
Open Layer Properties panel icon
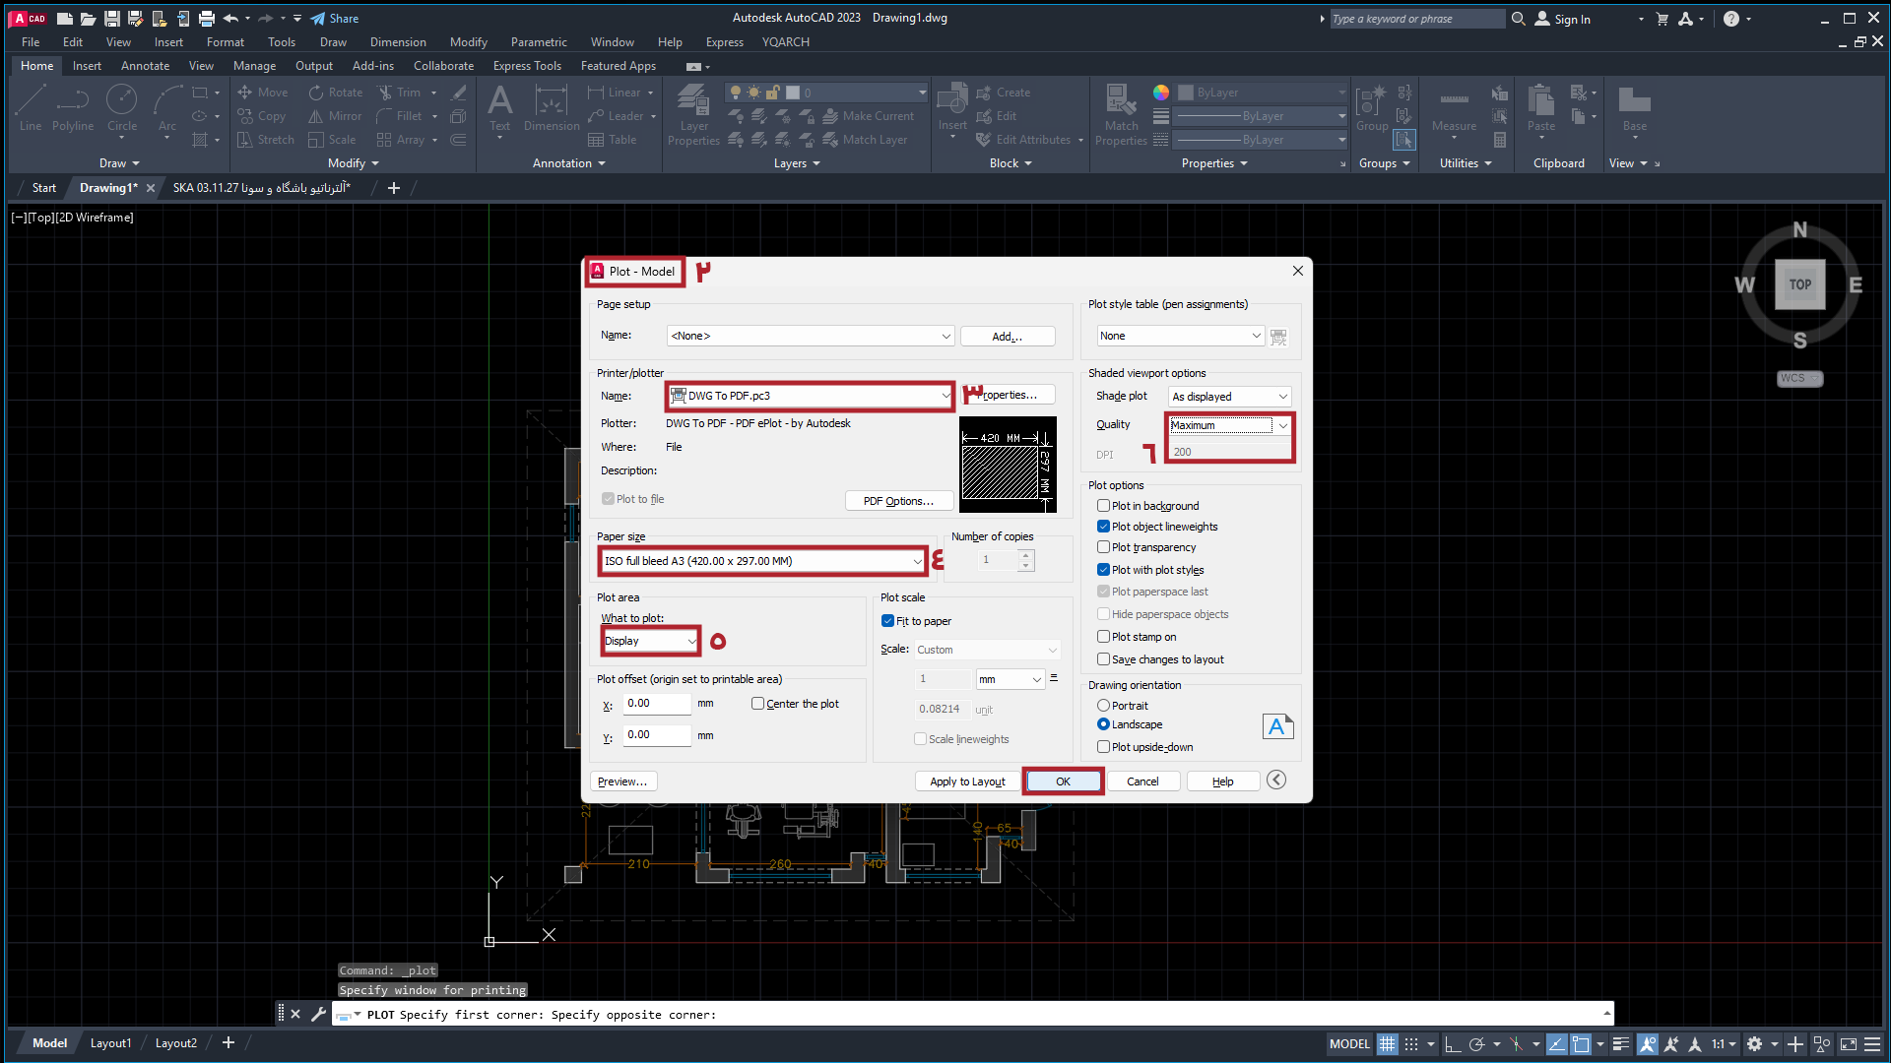[x=693, y=114]
